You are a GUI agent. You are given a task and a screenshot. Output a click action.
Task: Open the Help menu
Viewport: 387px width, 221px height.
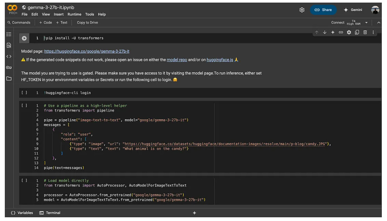click(102, 14)
